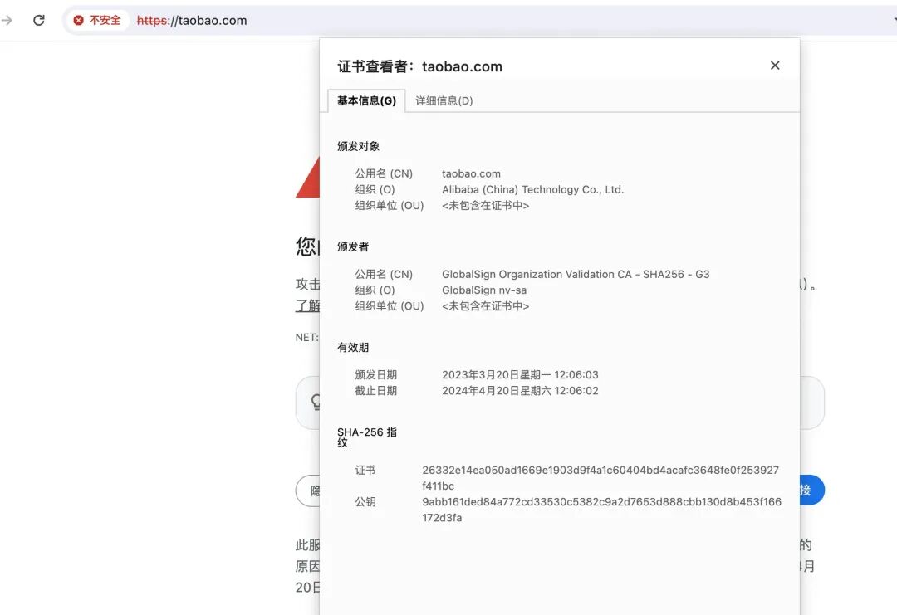Click the 颁发日期 label

[376, 375]
